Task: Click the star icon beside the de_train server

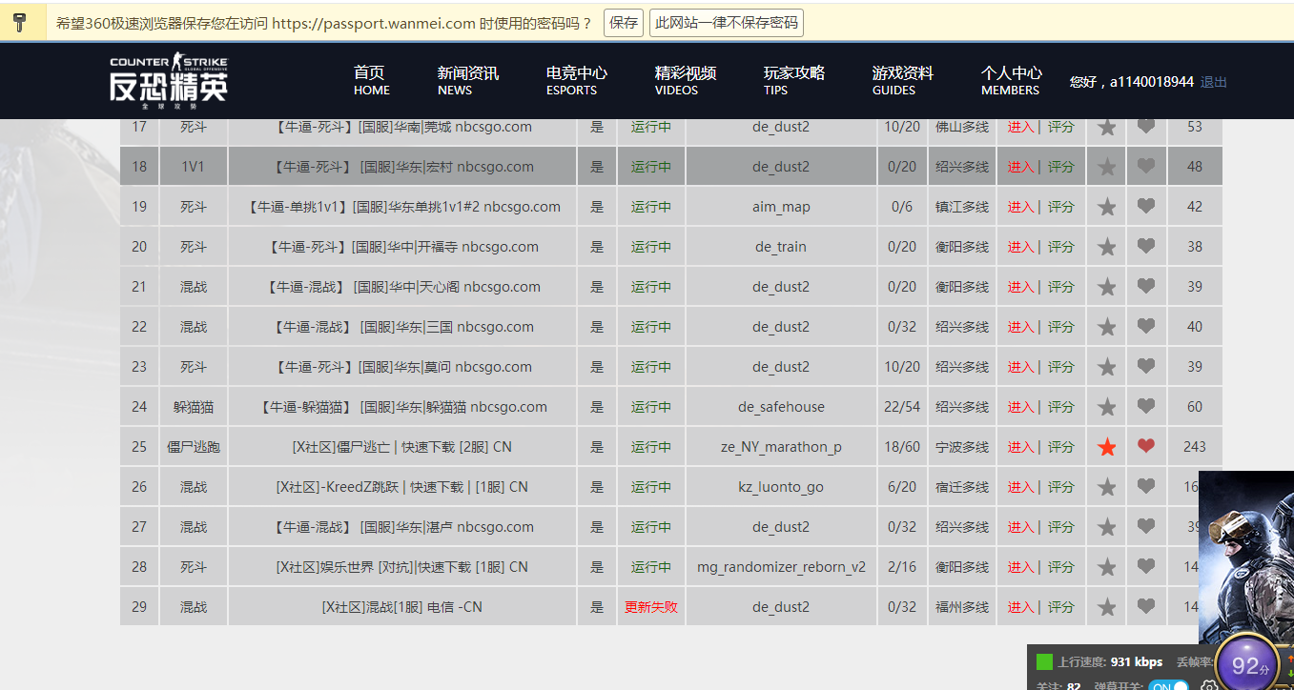Action: point(1106,246)
